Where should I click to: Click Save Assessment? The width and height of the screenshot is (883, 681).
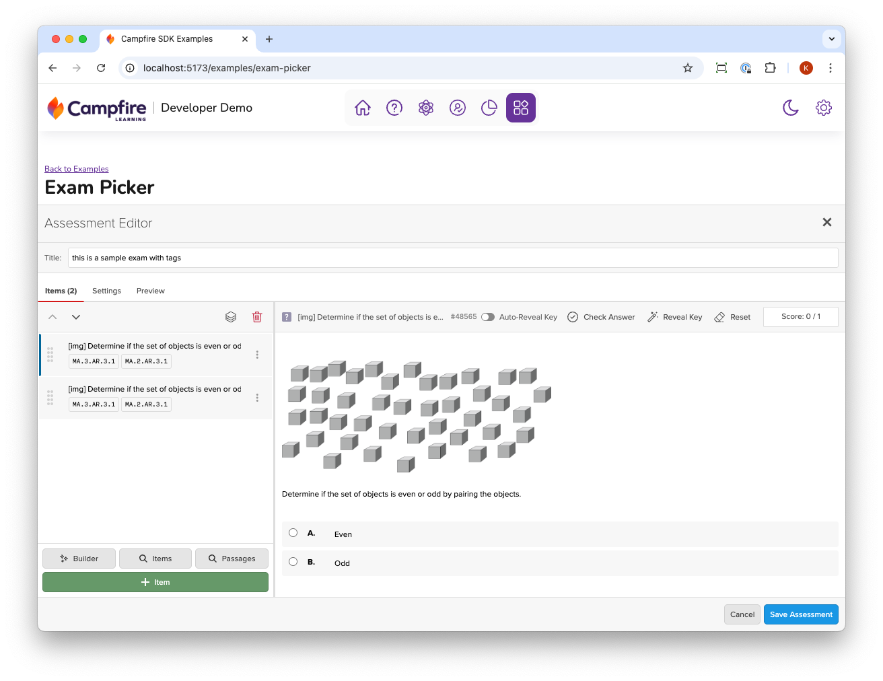pos(801,614)
